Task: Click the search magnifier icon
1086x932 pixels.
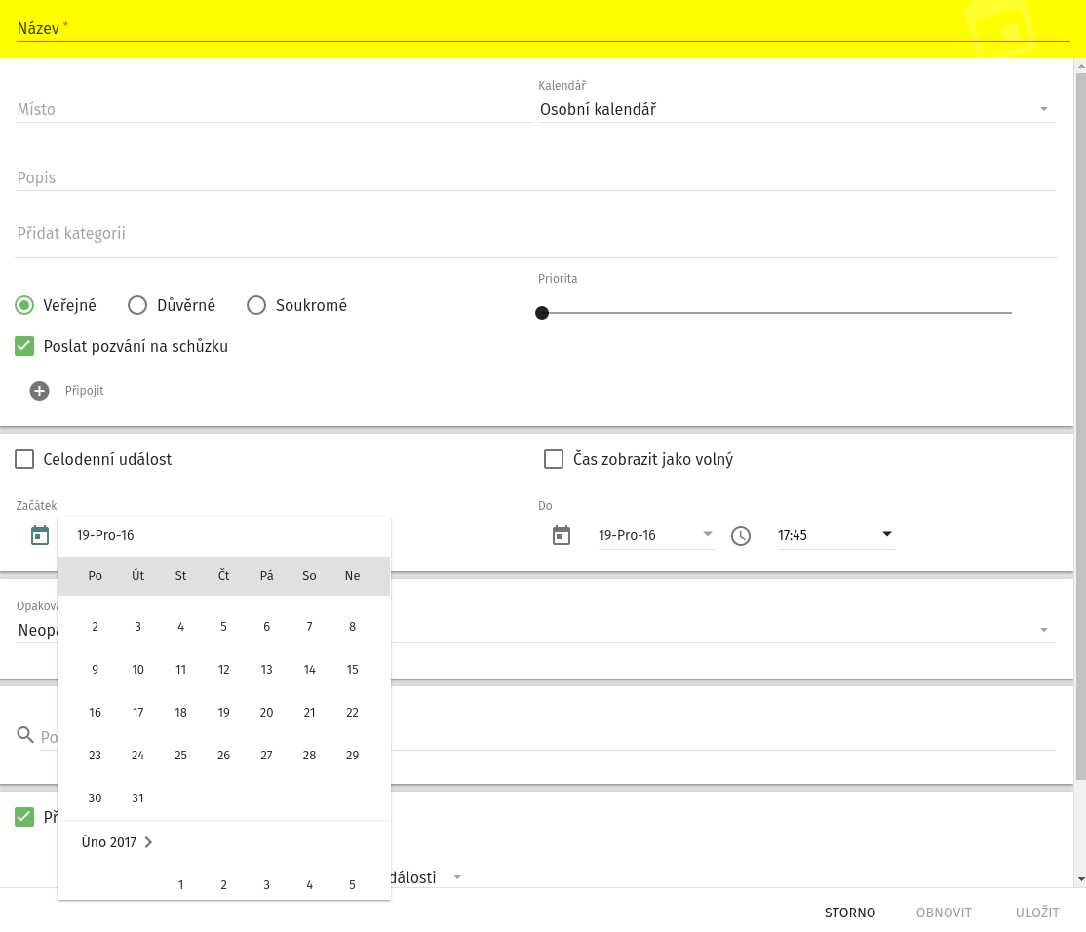Action: 26,735
